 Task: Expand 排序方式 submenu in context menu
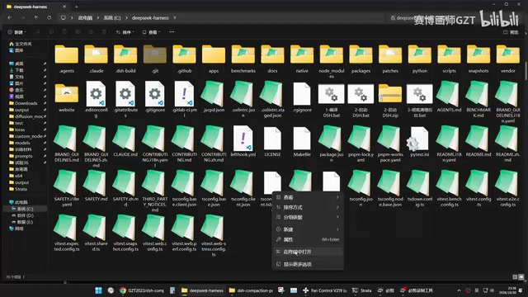tap(308, 207)
